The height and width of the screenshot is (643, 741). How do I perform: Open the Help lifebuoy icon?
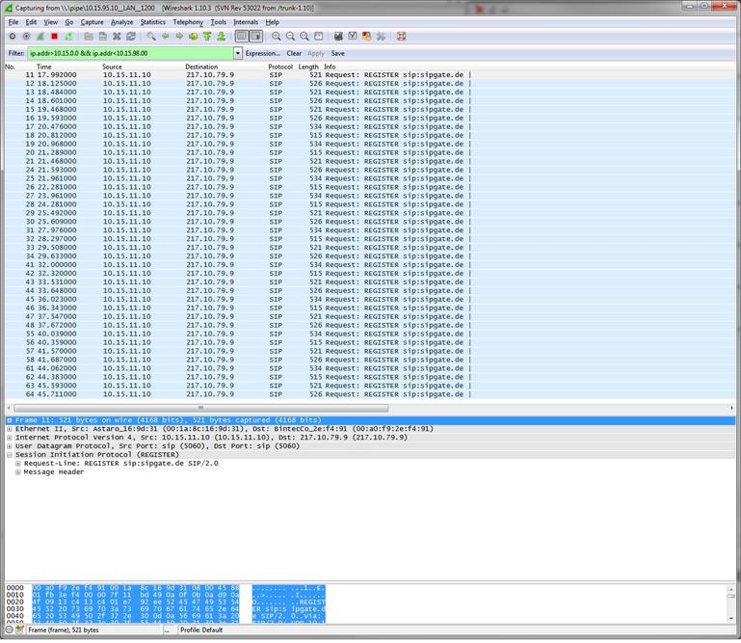(401, 37)
